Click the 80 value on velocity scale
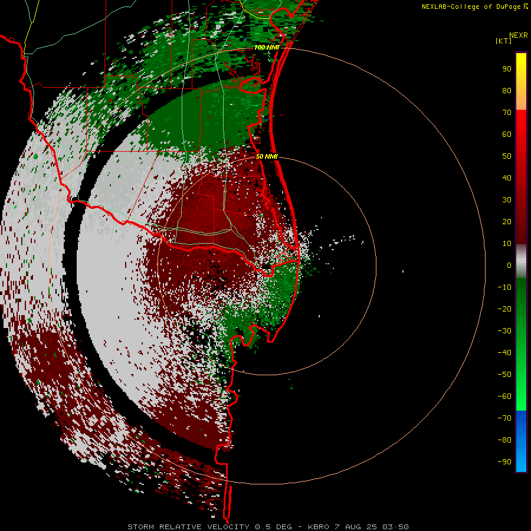The width and height of the screenshot is (531, 531). (507, 91)
